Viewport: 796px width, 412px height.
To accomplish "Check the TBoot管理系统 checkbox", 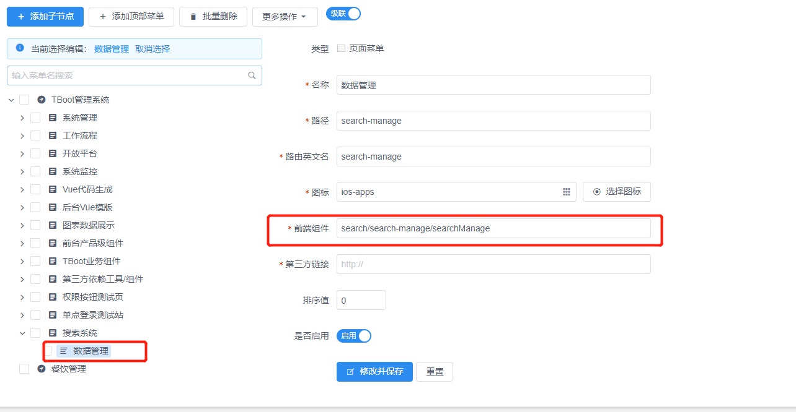I will pos(24,100).
